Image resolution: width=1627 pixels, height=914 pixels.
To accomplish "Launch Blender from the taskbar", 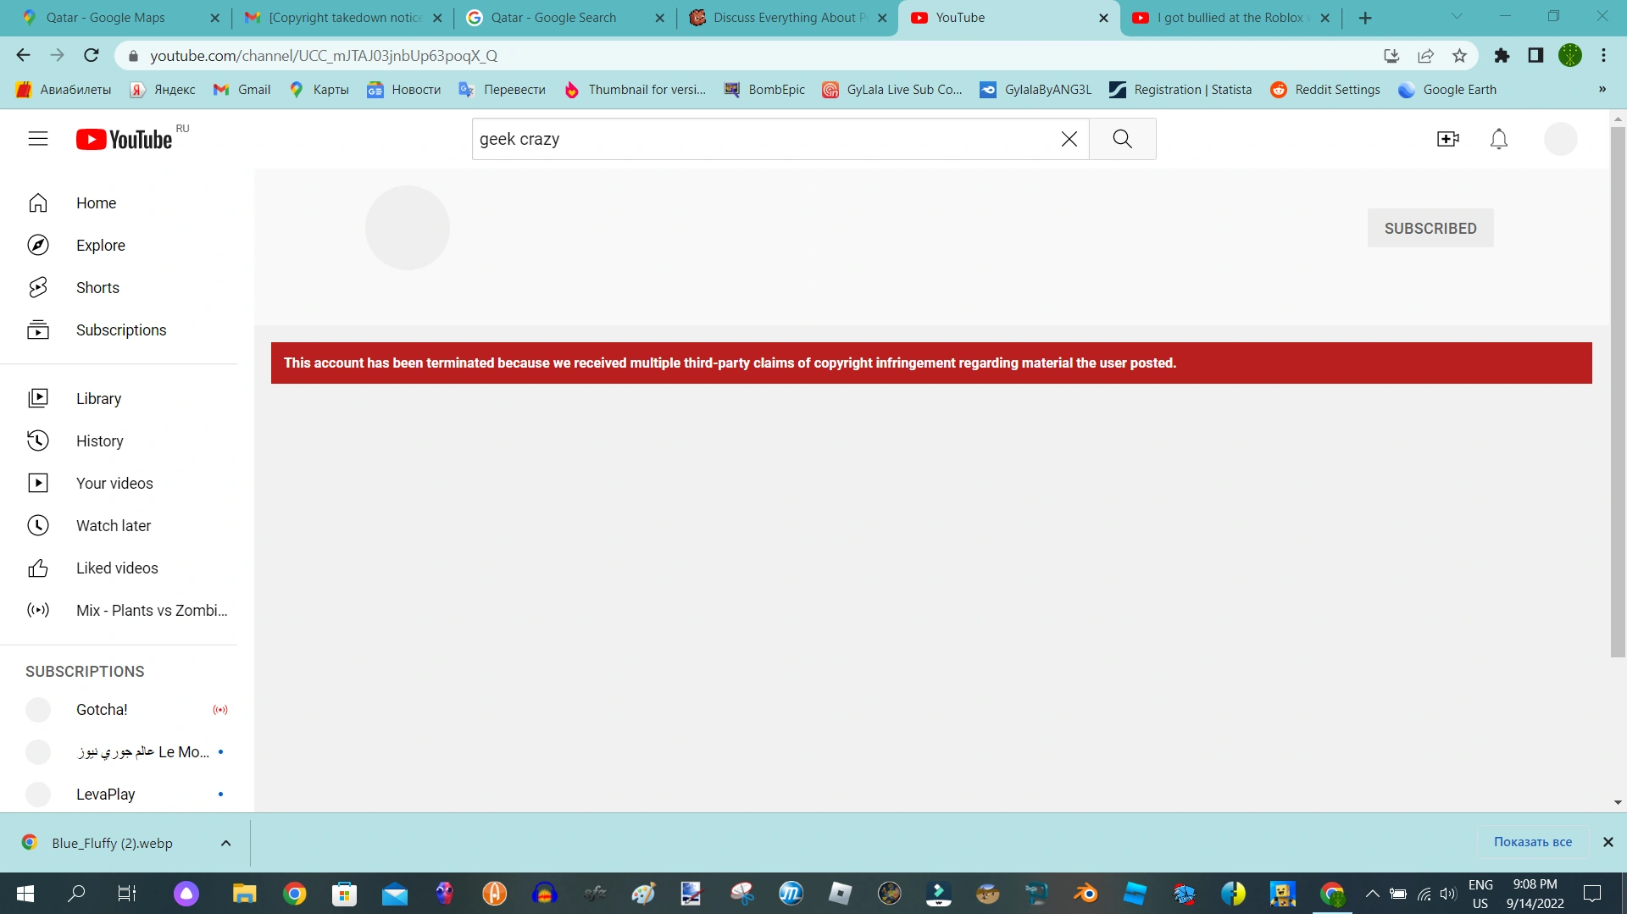I will (1086, 893).
